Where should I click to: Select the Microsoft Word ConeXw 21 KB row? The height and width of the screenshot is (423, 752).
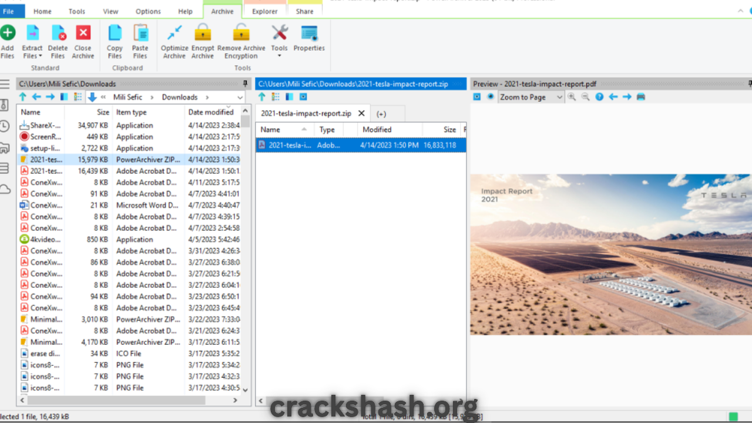pyautogui.click(x=129, y=205)
